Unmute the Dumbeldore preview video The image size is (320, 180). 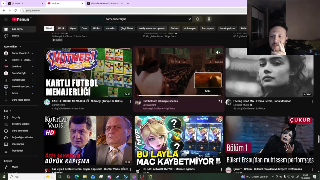click(218, 52)
